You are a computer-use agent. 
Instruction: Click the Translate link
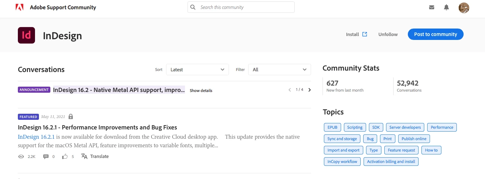tap(99, 156)
